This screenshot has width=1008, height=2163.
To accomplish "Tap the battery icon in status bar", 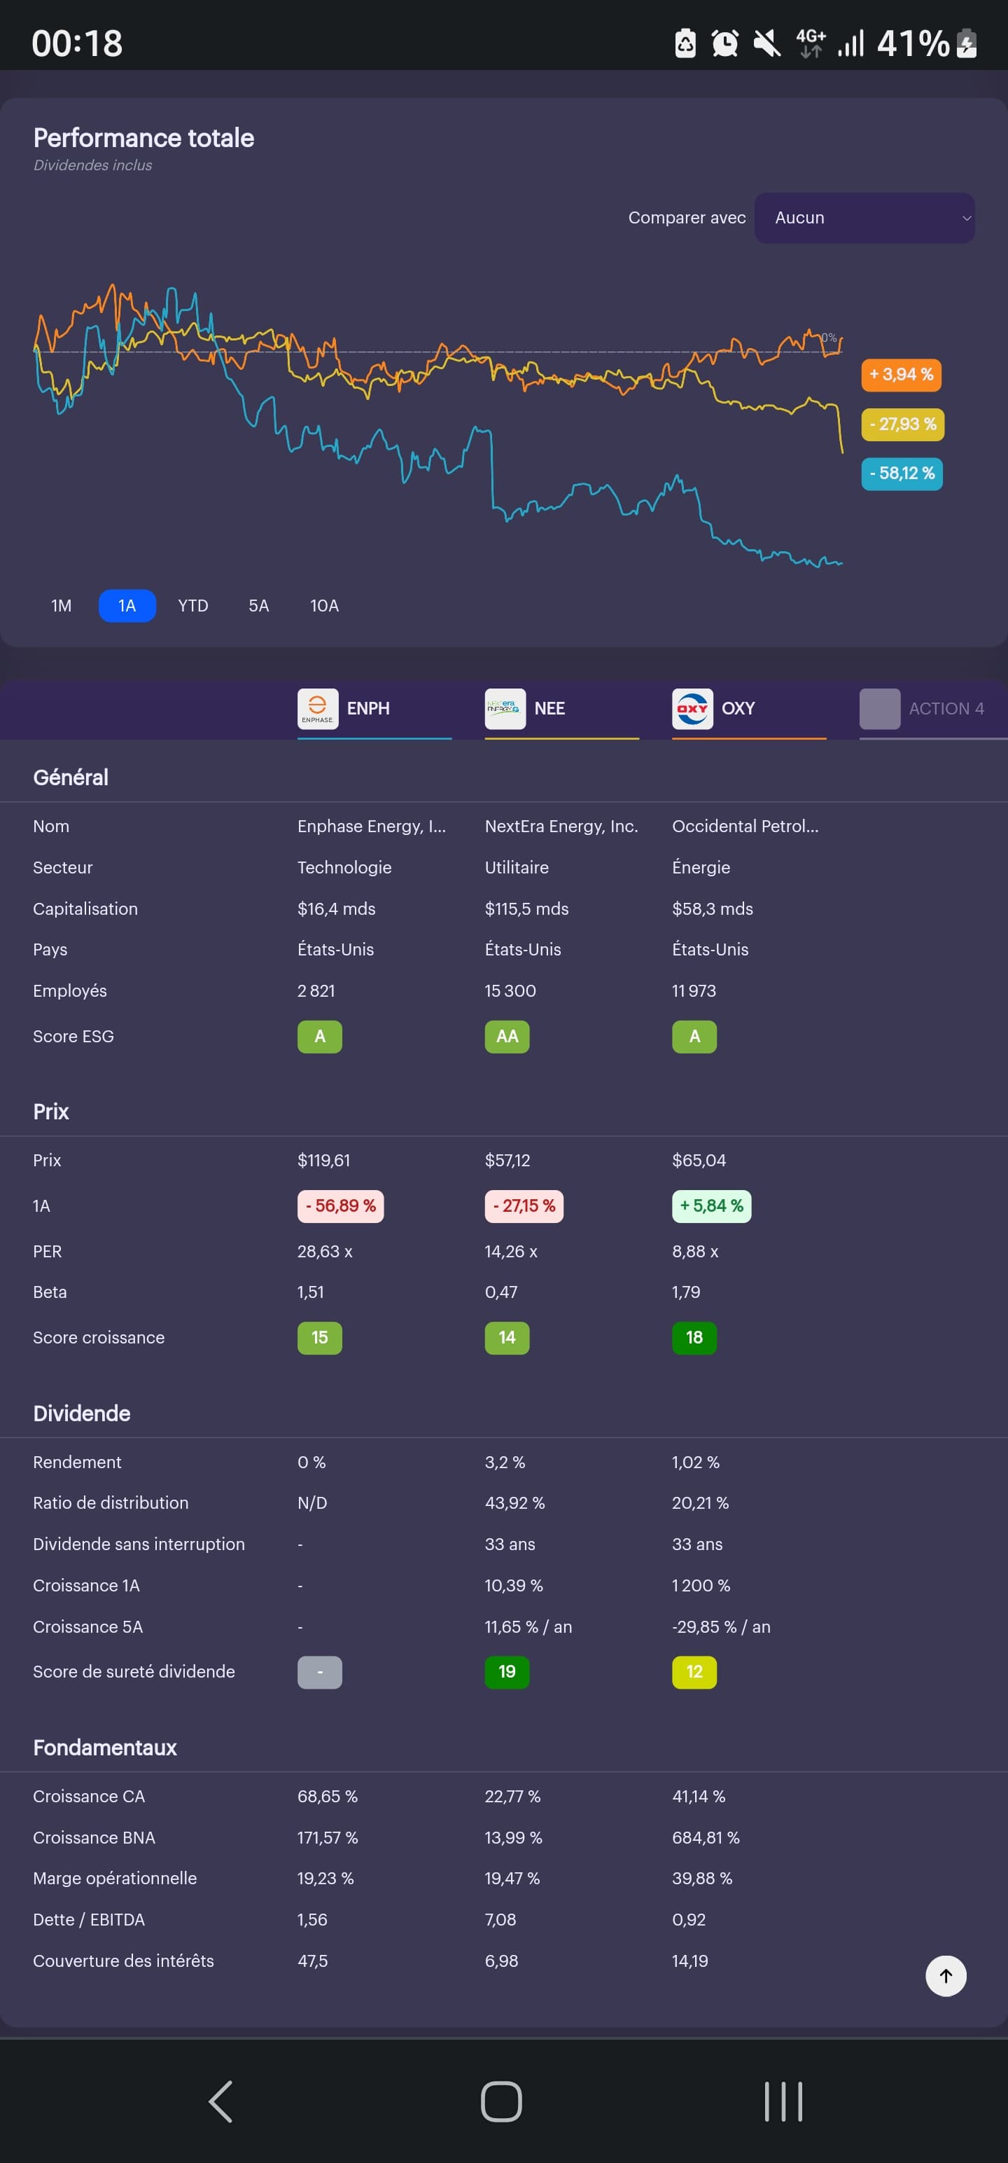I will click(x=967, y=43).
